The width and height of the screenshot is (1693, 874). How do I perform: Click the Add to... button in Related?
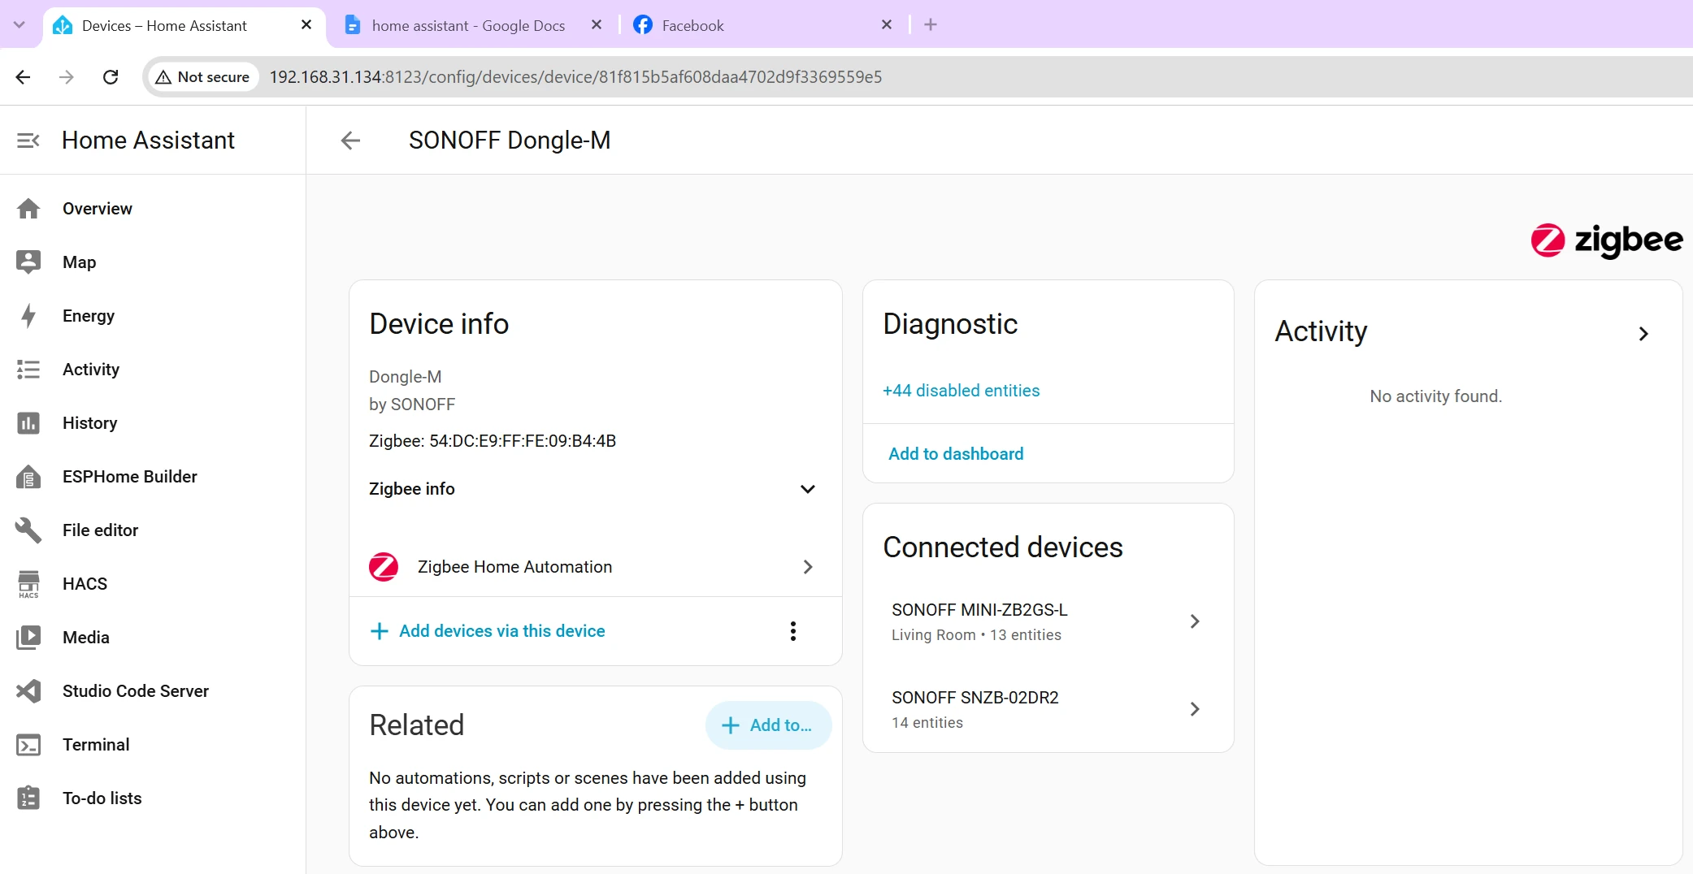click(x=768, y=725)
